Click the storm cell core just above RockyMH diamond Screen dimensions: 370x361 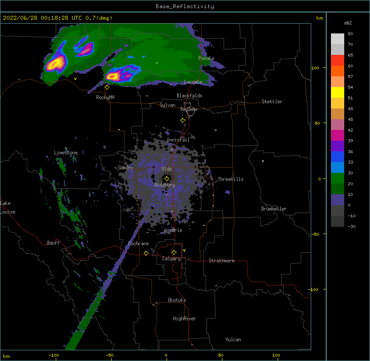pyautogui.click(x=113, y=76)
